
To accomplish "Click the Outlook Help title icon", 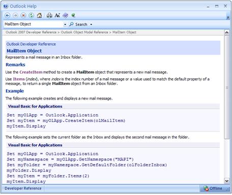I will point(6,6).
